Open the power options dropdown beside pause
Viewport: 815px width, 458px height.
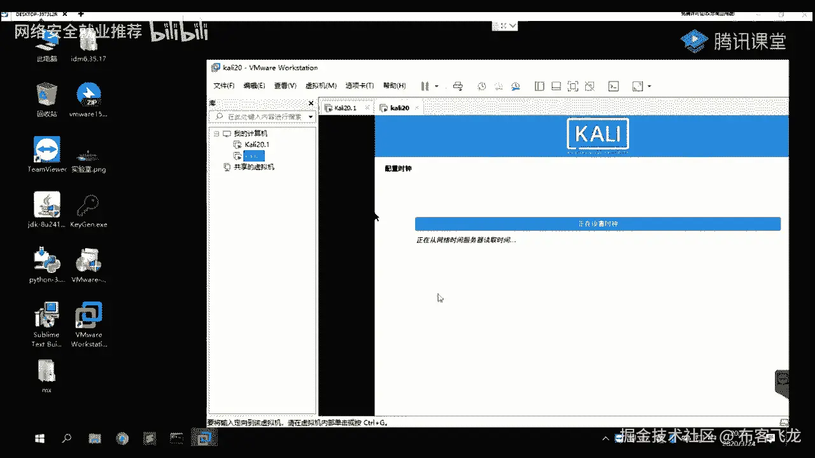[436, 86]
